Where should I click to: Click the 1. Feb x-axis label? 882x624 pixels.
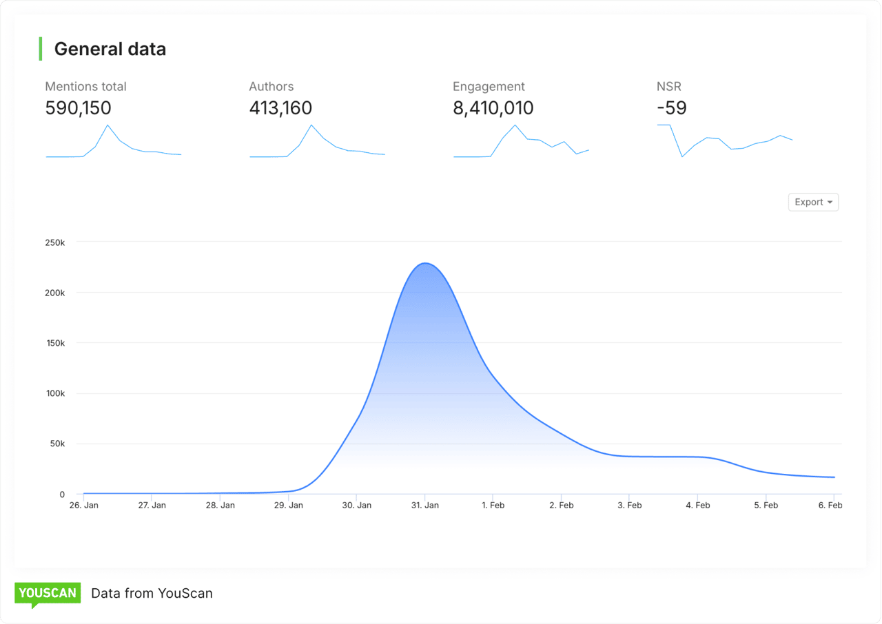[x=493, y=506]
